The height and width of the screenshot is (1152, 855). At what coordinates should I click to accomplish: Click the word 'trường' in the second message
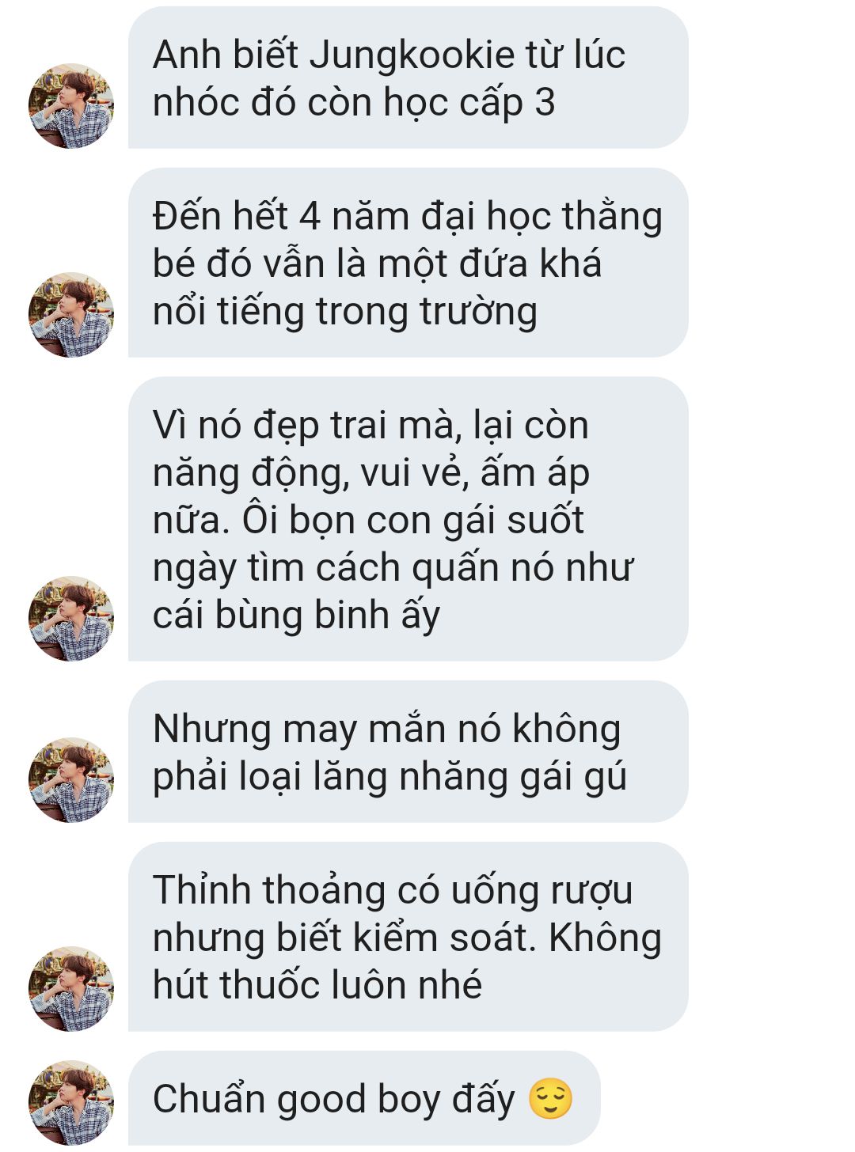[x=479, y=312]
